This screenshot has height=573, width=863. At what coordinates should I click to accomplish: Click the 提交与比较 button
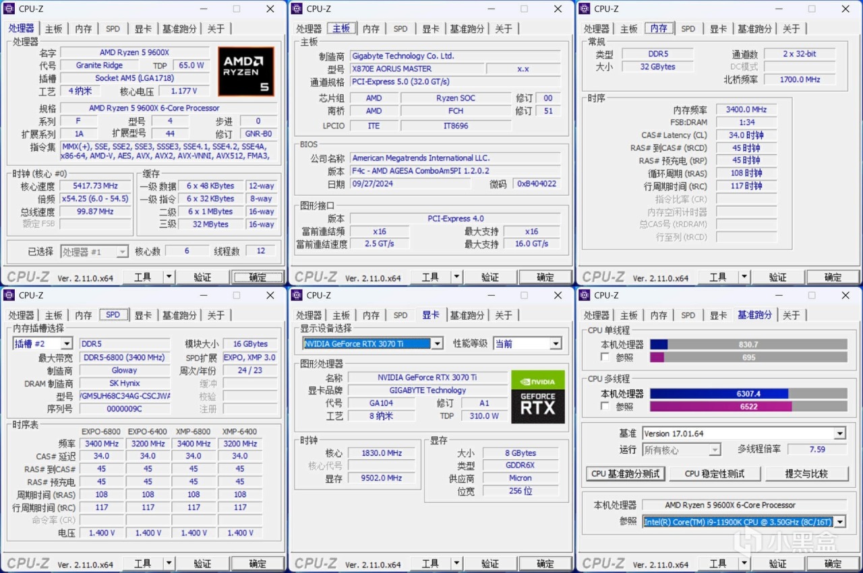806,473
